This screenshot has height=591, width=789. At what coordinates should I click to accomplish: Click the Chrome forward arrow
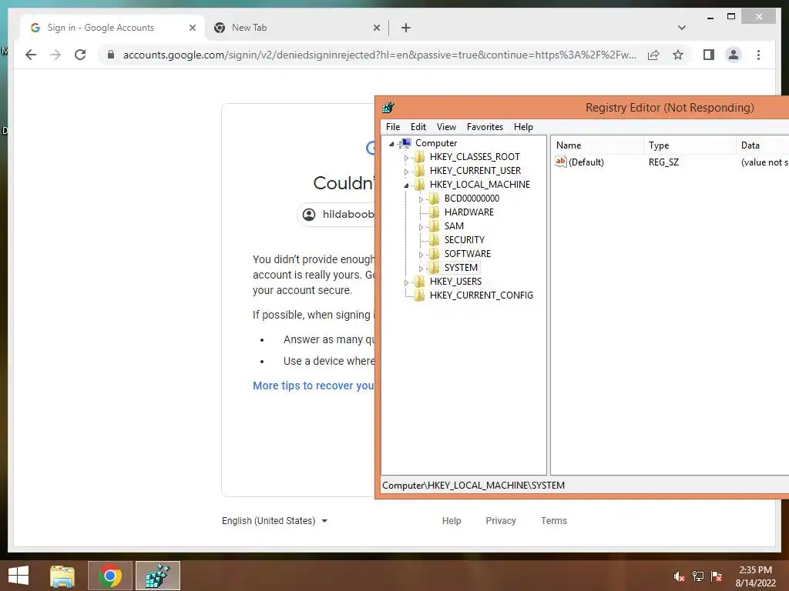55,55
